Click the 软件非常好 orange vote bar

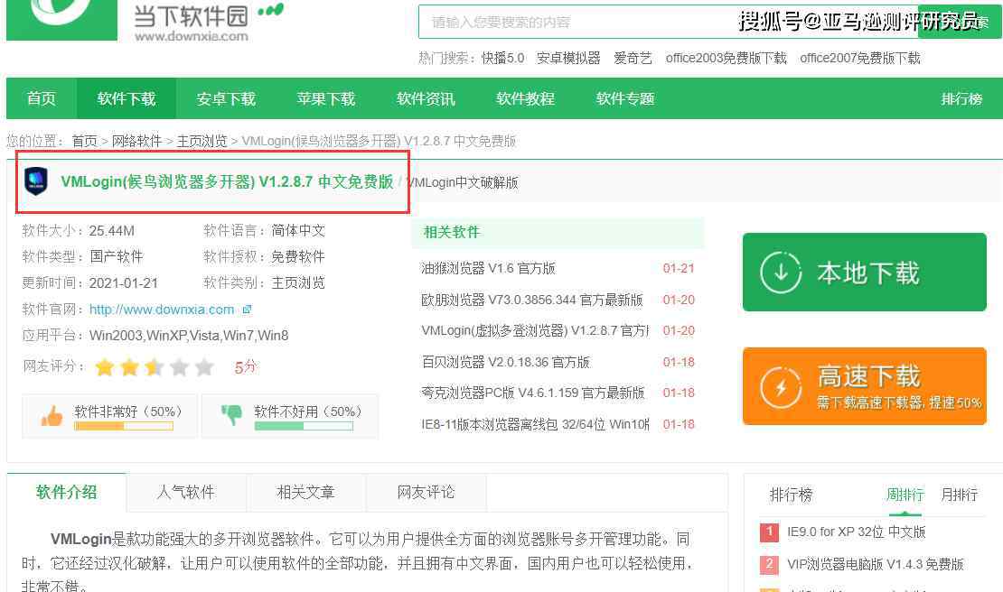[x=123, y=426]
